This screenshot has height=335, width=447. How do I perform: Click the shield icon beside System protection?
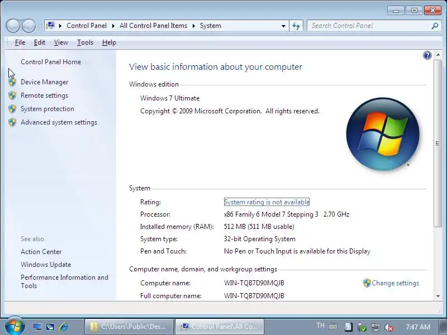12,109
